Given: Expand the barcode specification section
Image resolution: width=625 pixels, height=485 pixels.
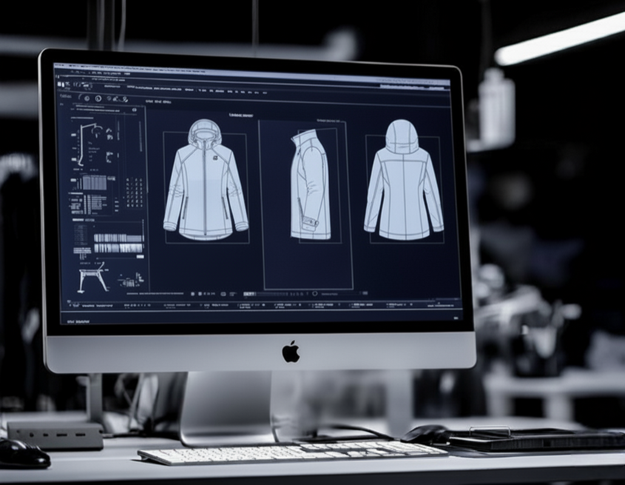Looking at the screenshot, I should pyautogui.click(x=79, y=220).
